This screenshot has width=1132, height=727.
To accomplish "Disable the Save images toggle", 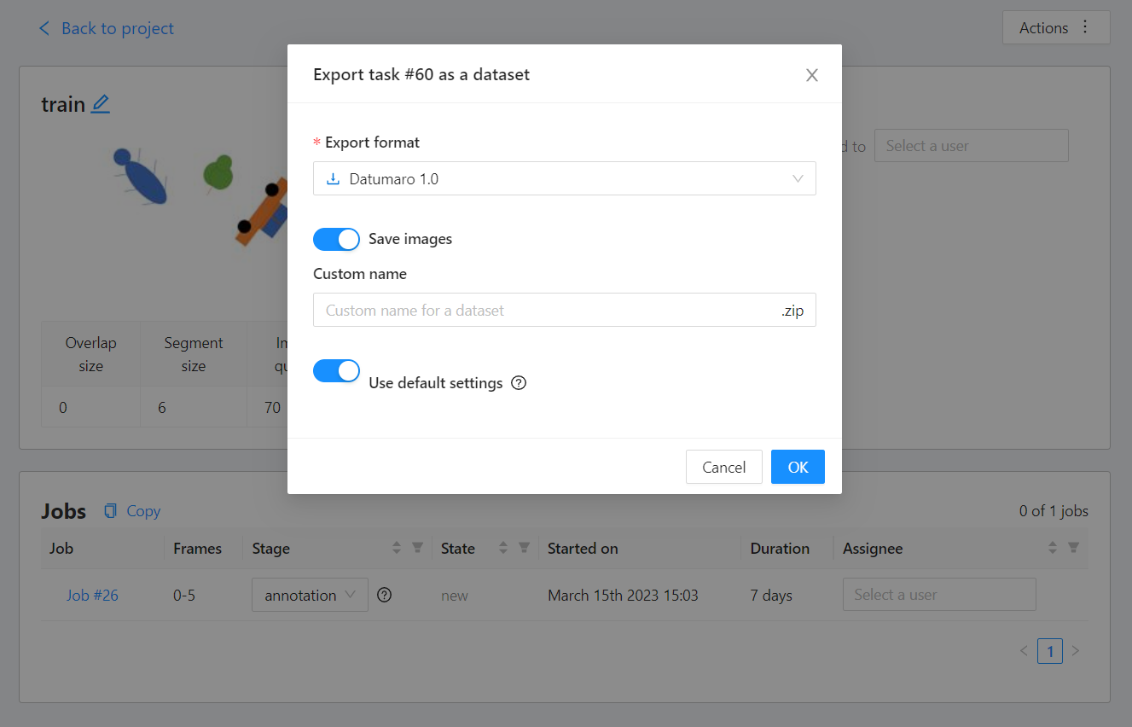I will point(336,239).
